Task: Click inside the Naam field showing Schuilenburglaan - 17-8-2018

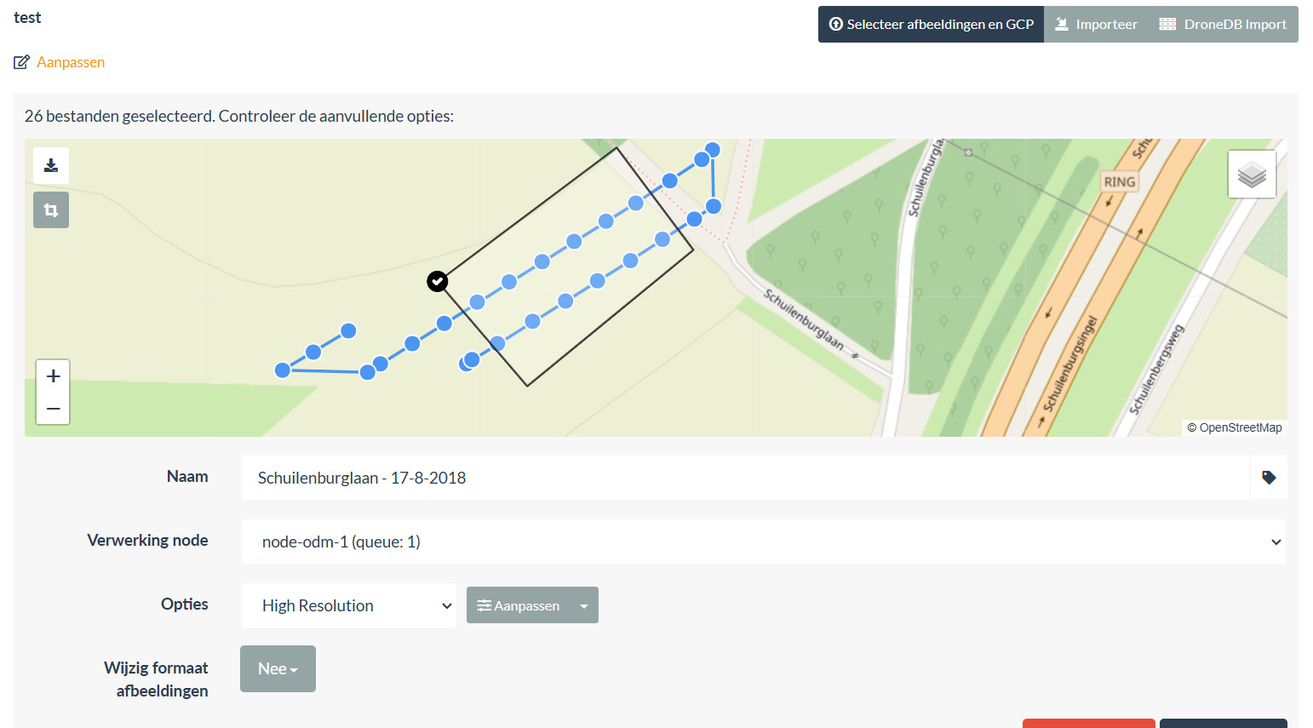Action: click(596, 478)
